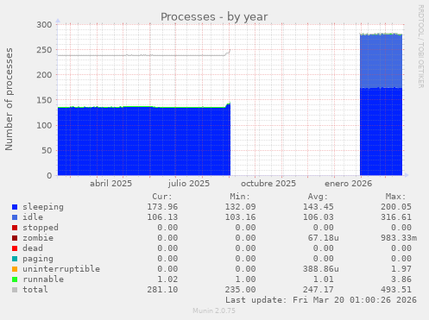Click the 'abril 2025' x-axis label
Screen dimensions: 429x320
(110, 184)
